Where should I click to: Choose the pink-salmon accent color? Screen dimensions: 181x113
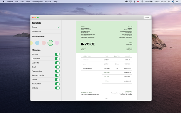(x=44, y=43)
